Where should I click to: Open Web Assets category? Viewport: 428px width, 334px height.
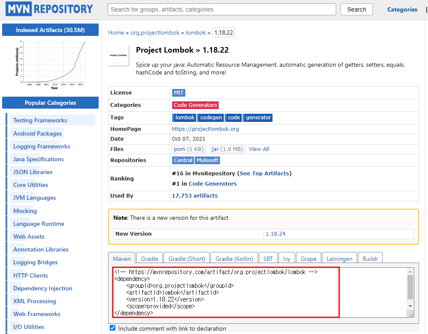(29, 236)
